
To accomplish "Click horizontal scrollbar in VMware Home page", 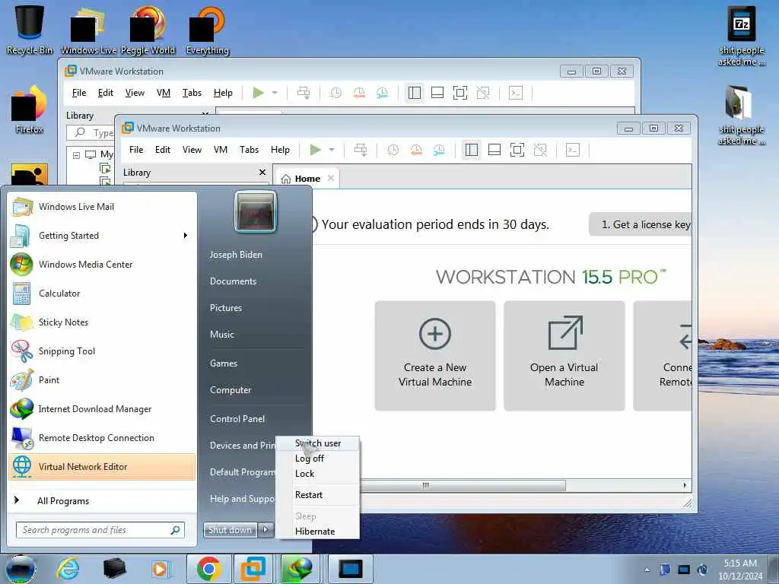I will (463, 485).
